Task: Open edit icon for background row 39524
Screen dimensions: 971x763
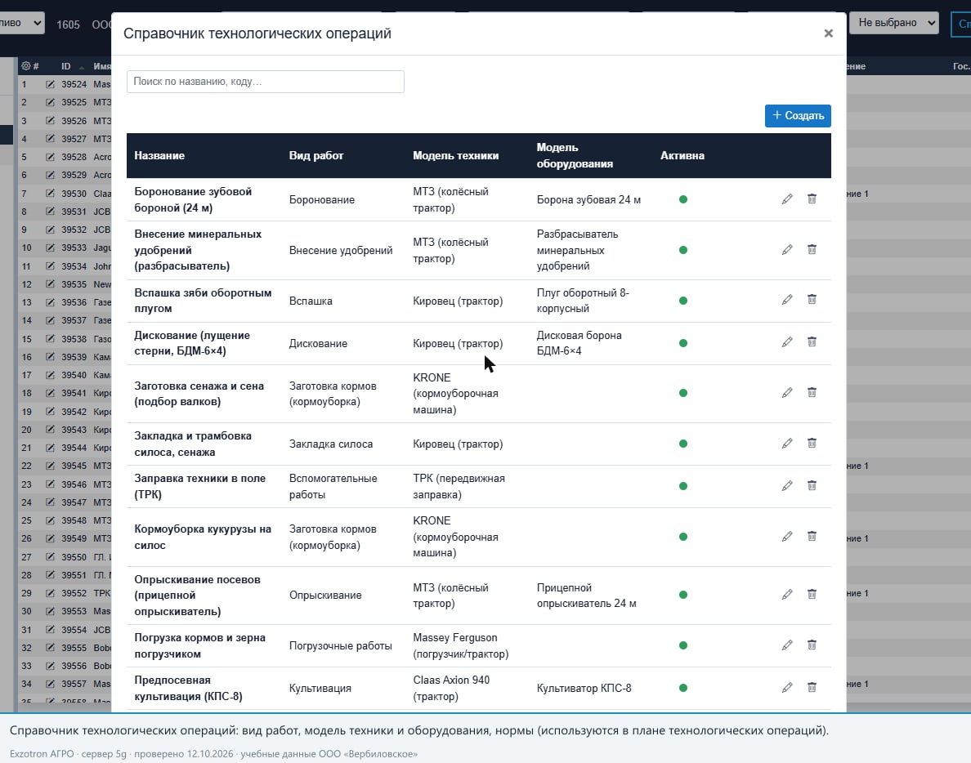Action: pyautogui.click(x=50, y=84)
